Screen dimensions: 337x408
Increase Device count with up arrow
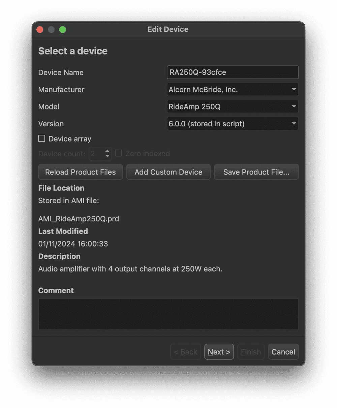pos(107,151)
